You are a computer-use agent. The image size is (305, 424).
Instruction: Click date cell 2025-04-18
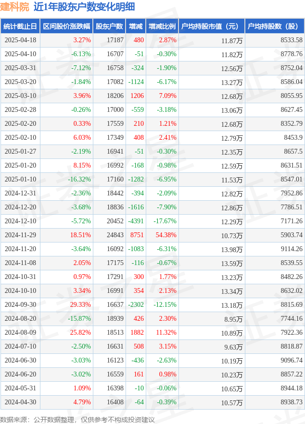tap(20, 40)
